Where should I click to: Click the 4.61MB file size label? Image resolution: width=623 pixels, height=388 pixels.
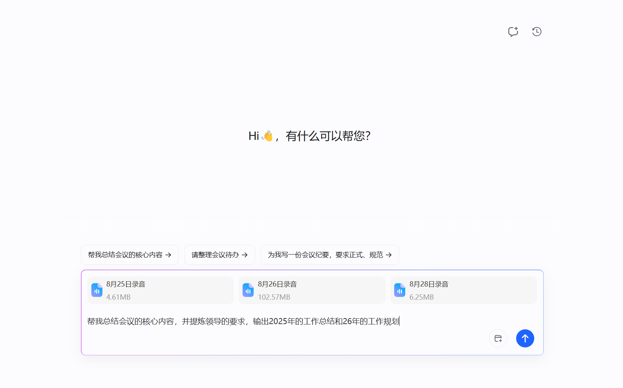(118, 297)
